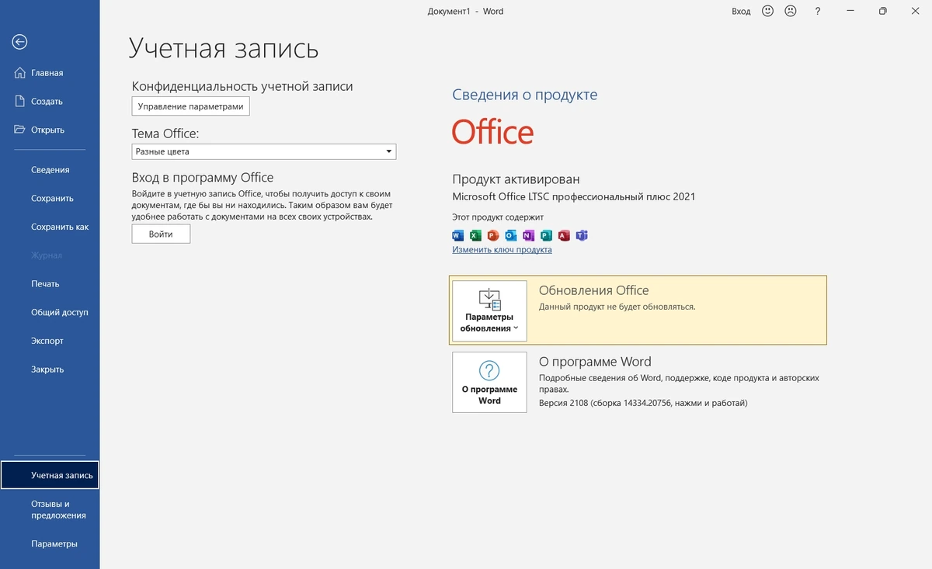Click the Office logo in product info
The width and height of the screenshot is (932, 569).
(492, 132)
